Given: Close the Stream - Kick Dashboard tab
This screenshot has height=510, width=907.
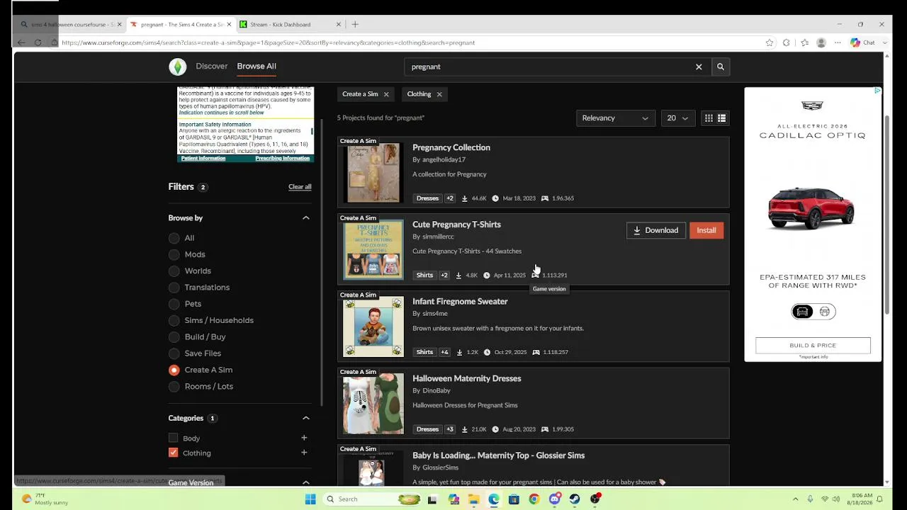Looking at the screenshot, I should (x=338, y=24).
